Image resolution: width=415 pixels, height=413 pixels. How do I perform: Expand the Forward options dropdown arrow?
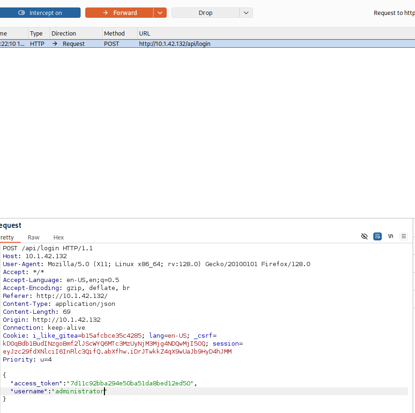tap(160, 13)
